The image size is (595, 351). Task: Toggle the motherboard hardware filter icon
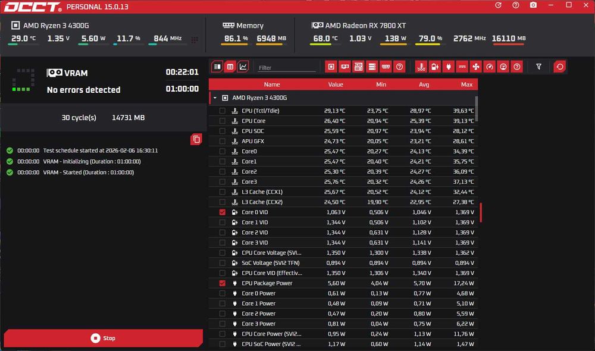pos(358,67)
